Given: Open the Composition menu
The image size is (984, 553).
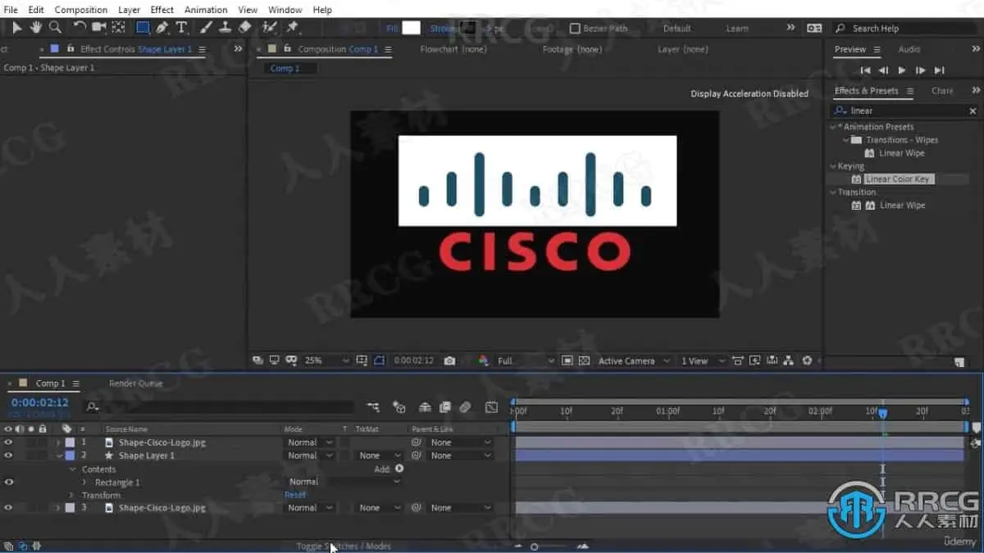Looking at the screenshot, I should [80, 10].
